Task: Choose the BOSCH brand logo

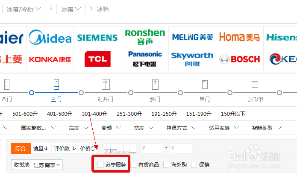Action: click(x=240, y=59)
